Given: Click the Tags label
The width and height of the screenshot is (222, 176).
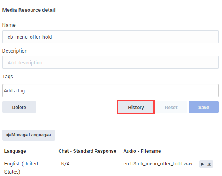Looking at the screenshot, I should [x=8, y=77].
